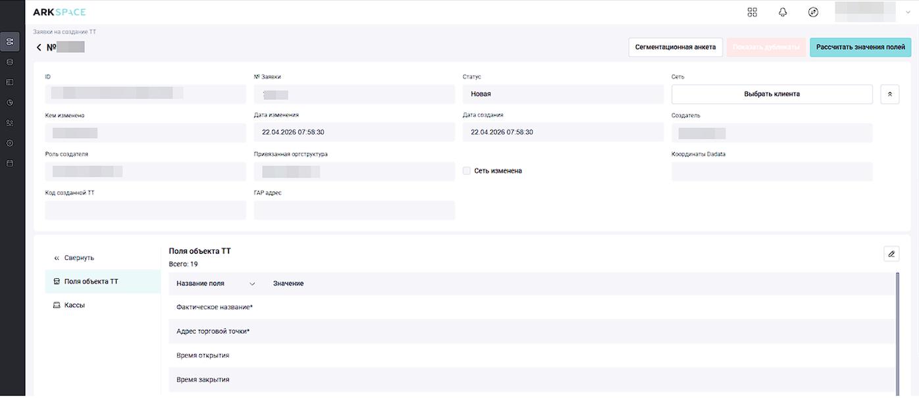Click the clock/reports icon in sidebar
The image size is (919, 398).
click(10, 103)
